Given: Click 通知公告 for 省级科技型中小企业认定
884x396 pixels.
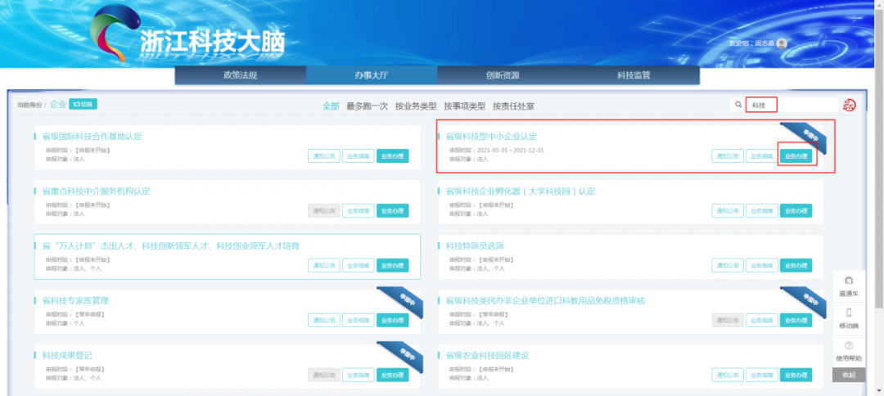Looking at the screenshot, I should [728, 156].
